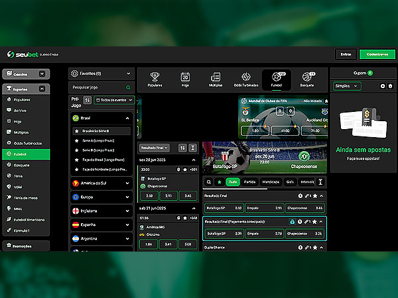Open the Favoritos (0) dropdown

tap(101, 74)
